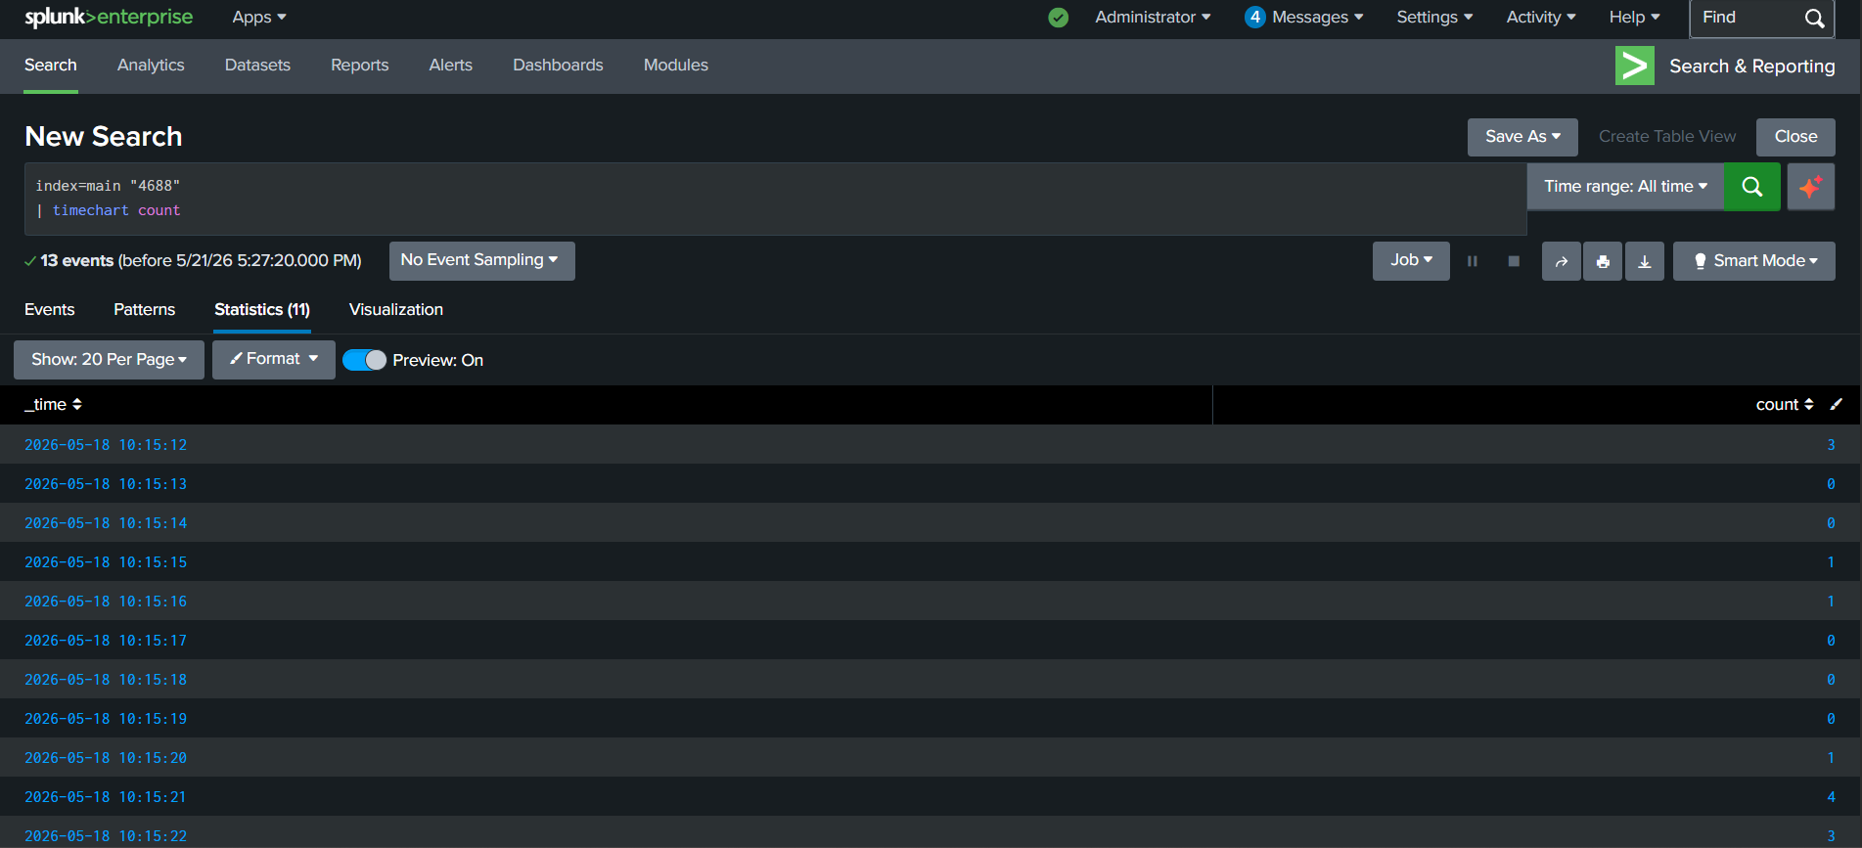Click the Share job arrow icon
This screenshot has width=1862, height=848.
coord(1562,261)
